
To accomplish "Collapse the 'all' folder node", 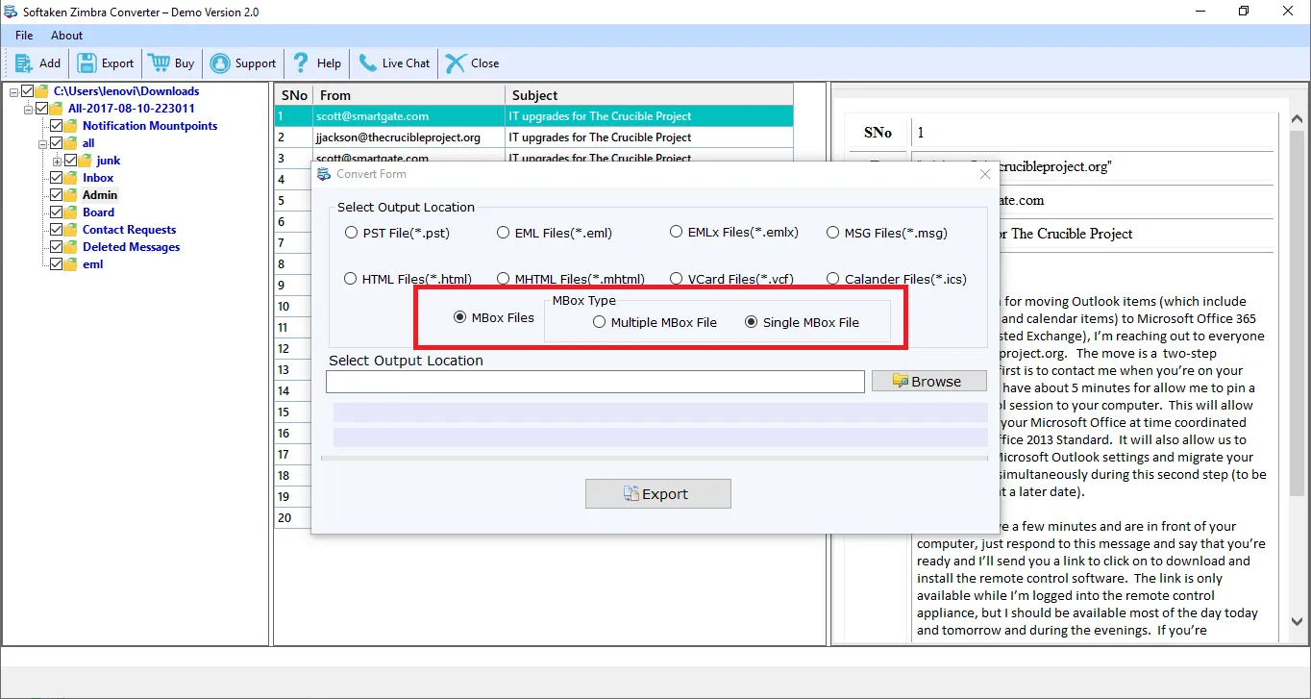I will point(42,143).
